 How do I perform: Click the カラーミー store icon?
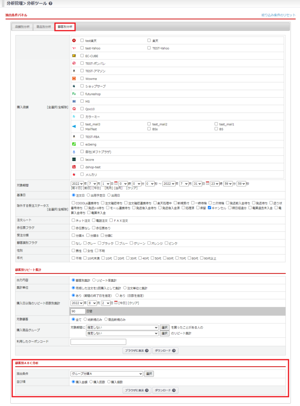tap(74, 117)
